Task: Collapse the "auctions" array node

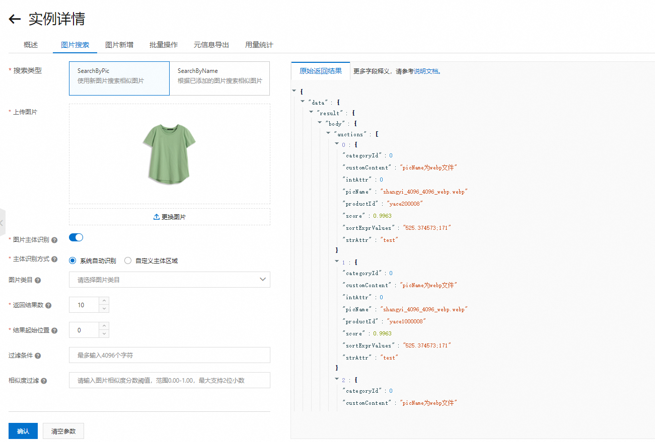Action: (x=329, y=133)
